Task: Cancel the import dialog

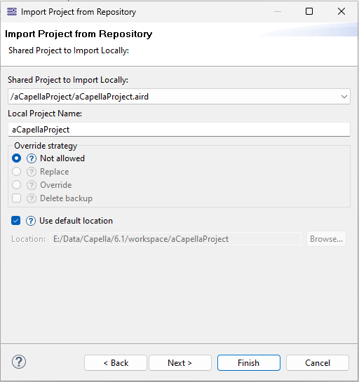Action: point(318,363)
